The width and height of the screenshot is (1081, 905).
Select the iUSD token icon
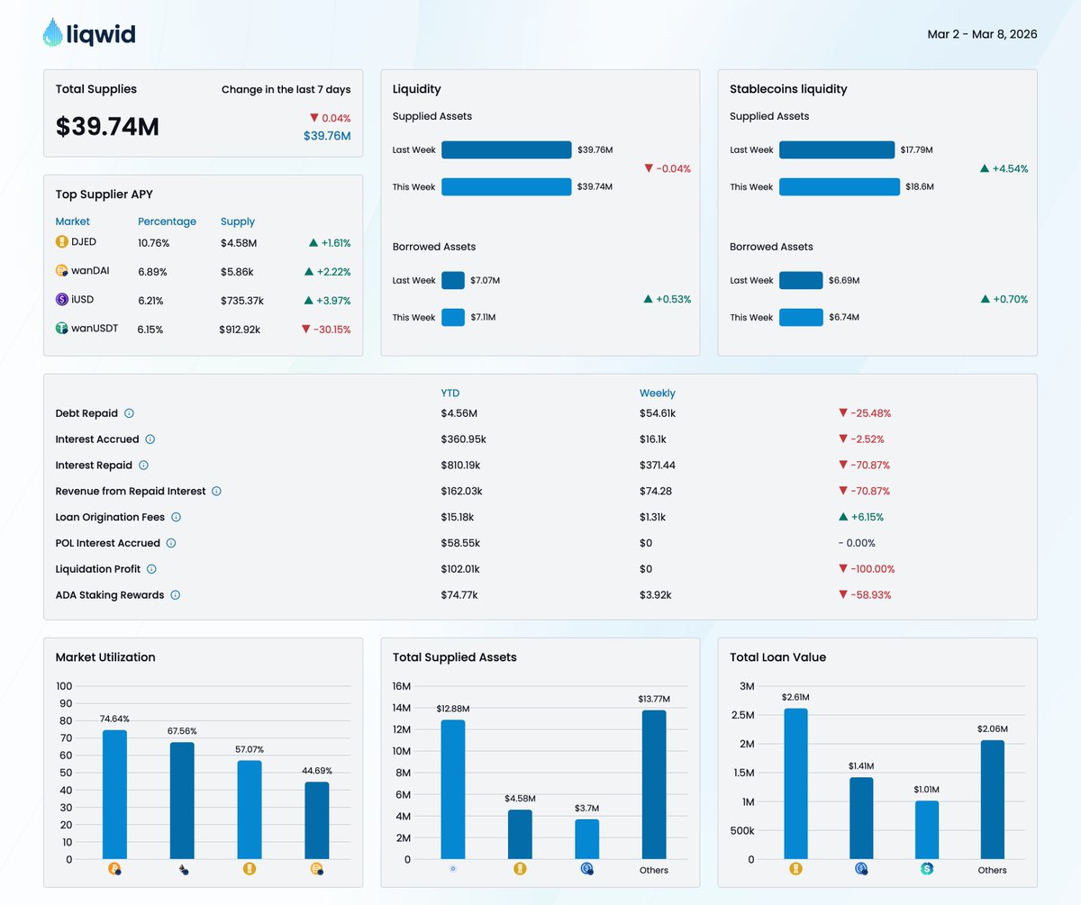(60, 300)
